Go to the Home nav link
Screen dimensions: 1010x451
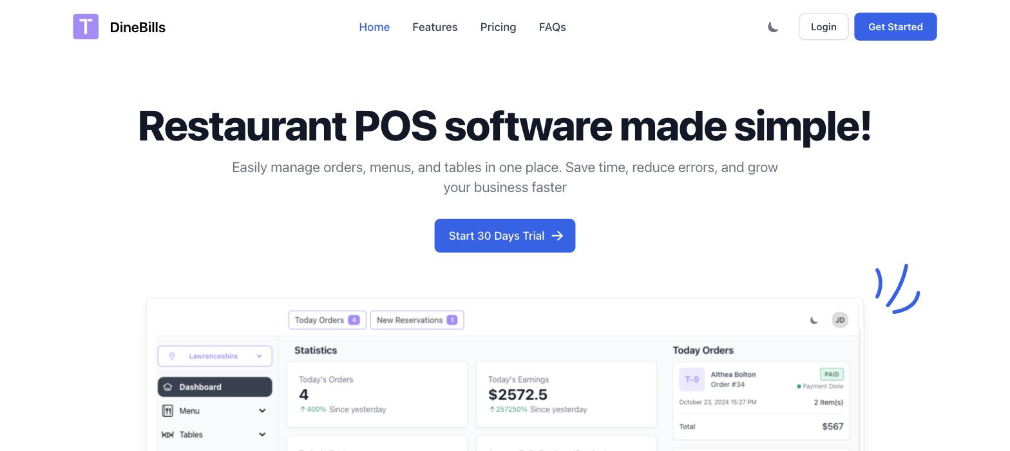click(374, 27)
